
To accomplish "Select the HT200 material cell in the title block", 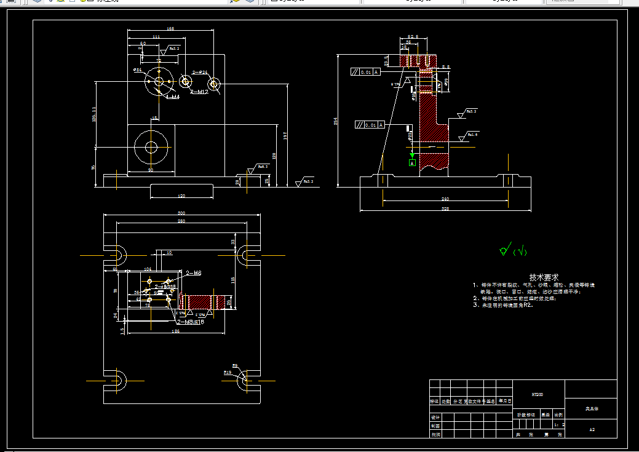I will click(538, 395).
